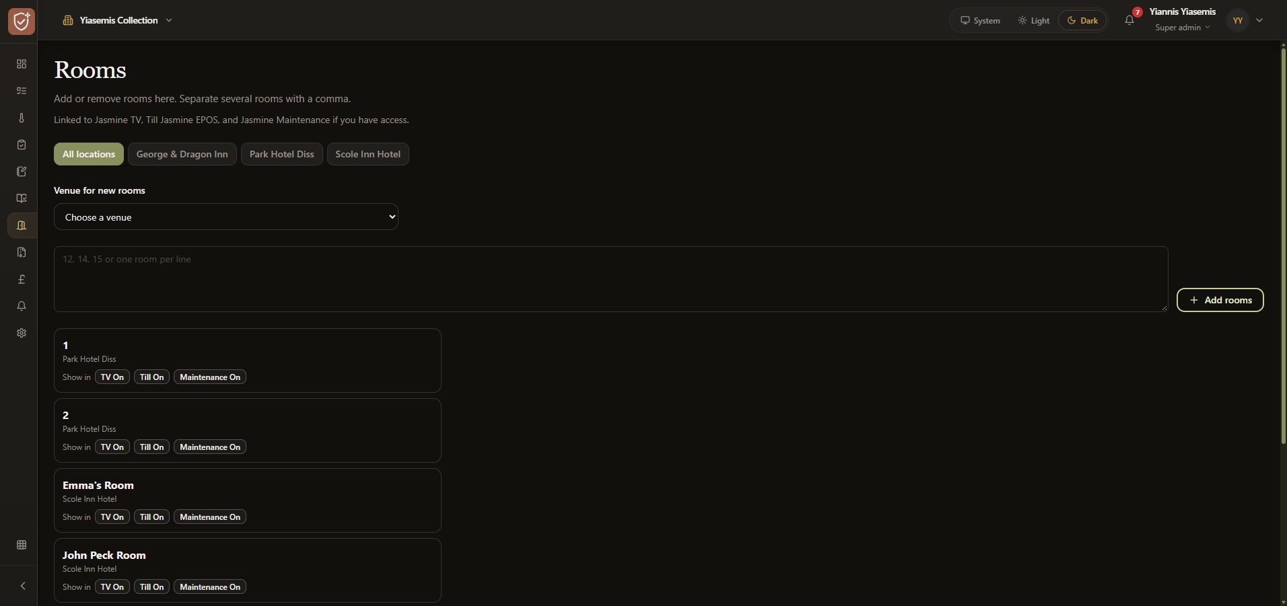The image size is (1287, 606).
Task: Click the YY user avatar
Action: [1237, 20]
